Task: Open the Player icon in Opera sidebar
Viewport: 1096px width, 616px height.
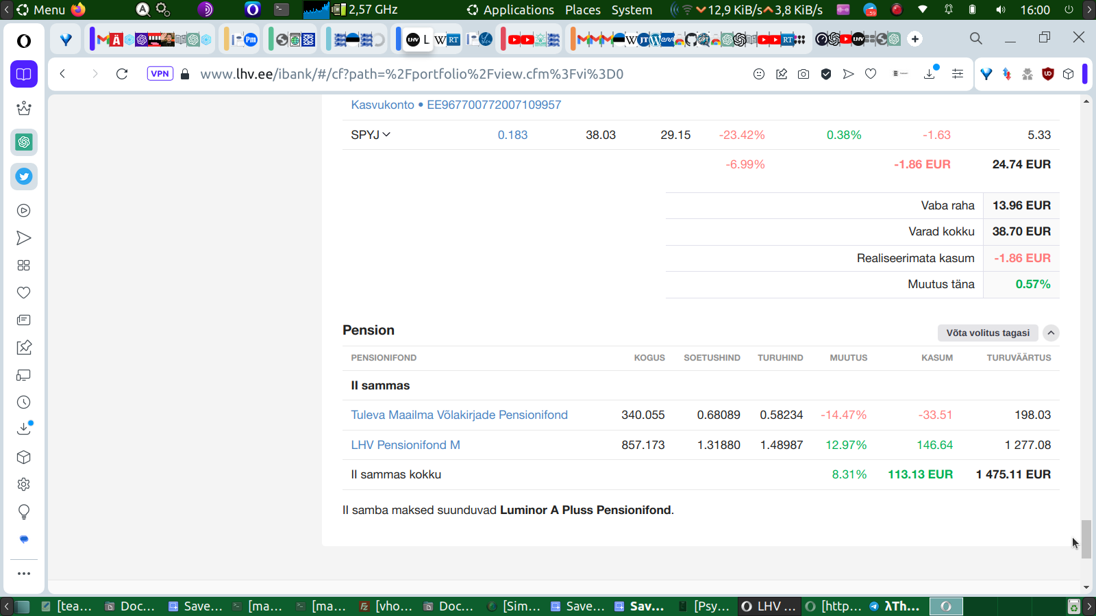Action: pyautogui.click(x=24, y=211)
